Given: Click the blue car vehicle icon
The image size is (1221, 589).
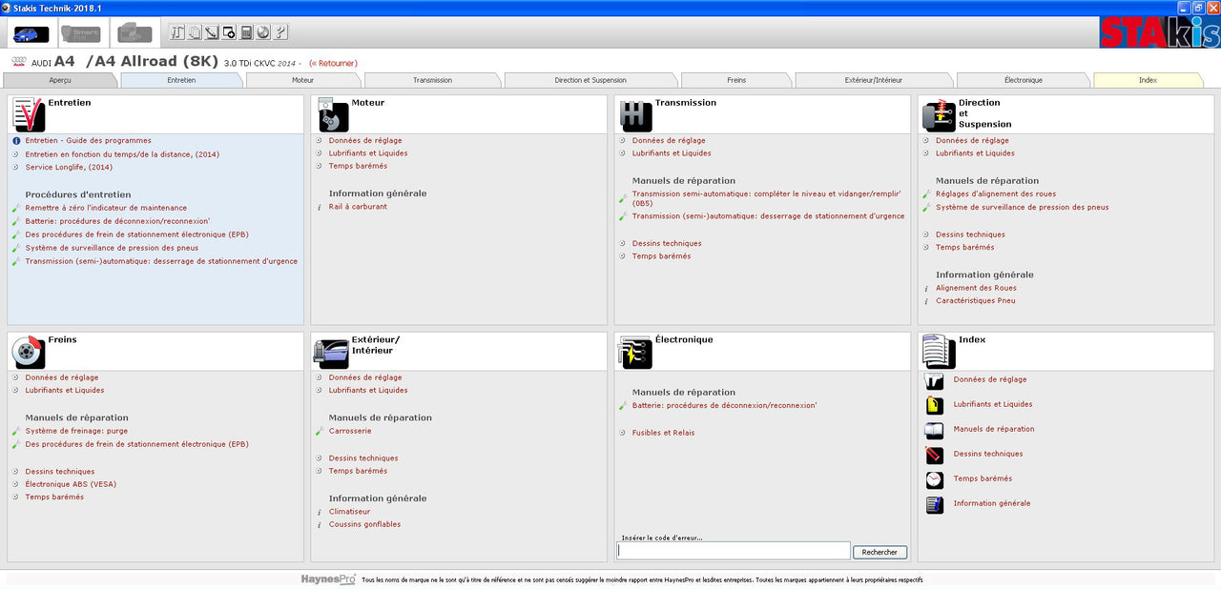Looking at the screenshot, I should click(31, 33).
